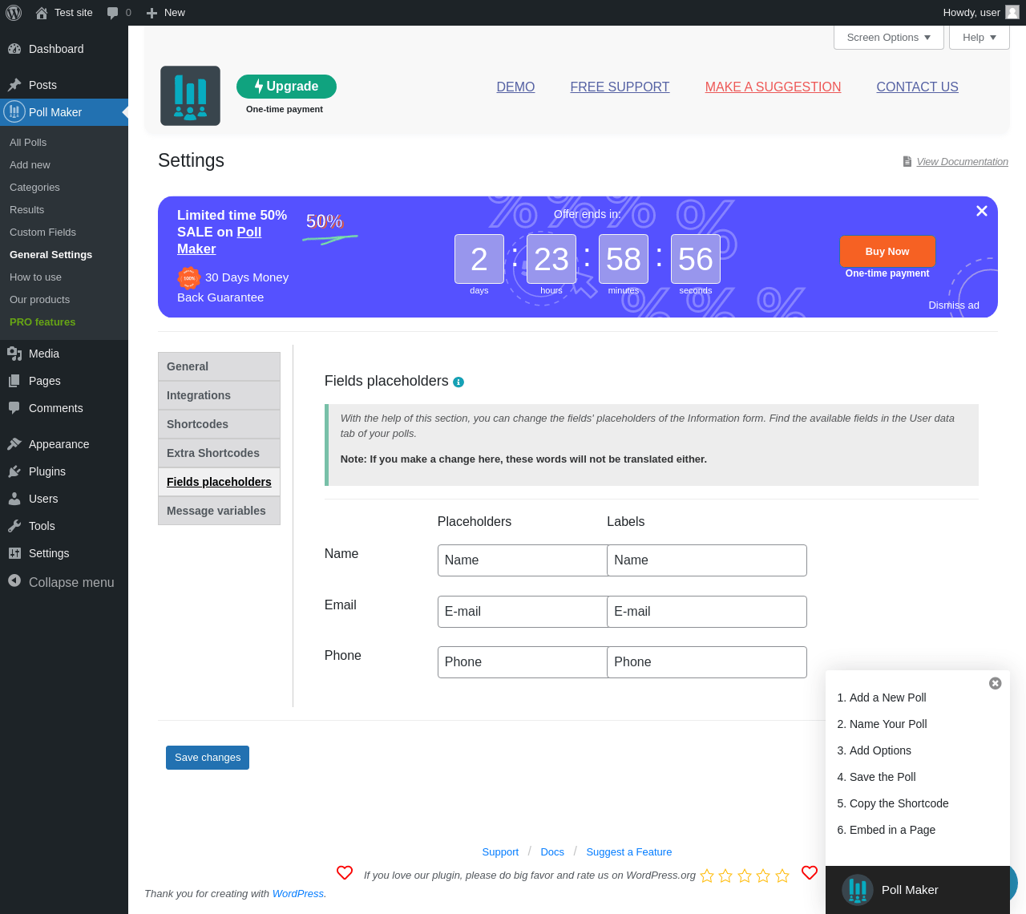Click the Save changes button
This screenshot has width=1026, height=914.
(x=208, y=758)
